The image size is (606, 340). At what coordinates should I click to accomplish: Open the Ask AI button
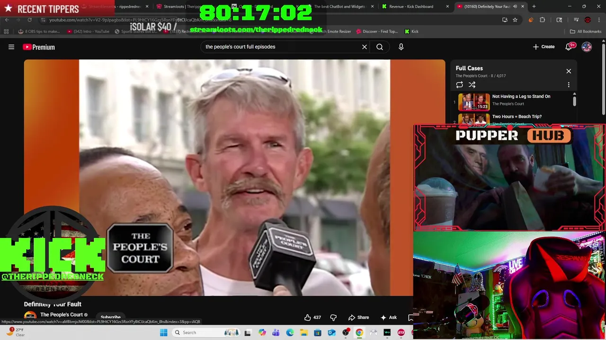(388, 317)
